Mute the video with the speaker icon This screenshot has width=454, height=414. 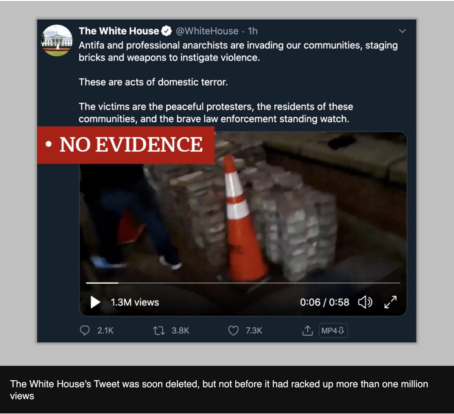tap(365, 302)
